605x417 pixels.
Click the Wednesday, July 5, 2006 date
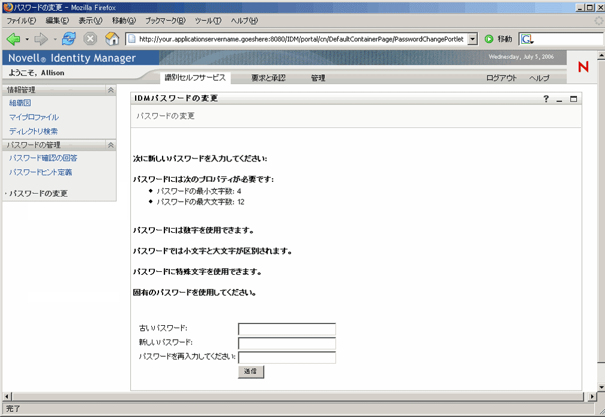click(521, 57)
